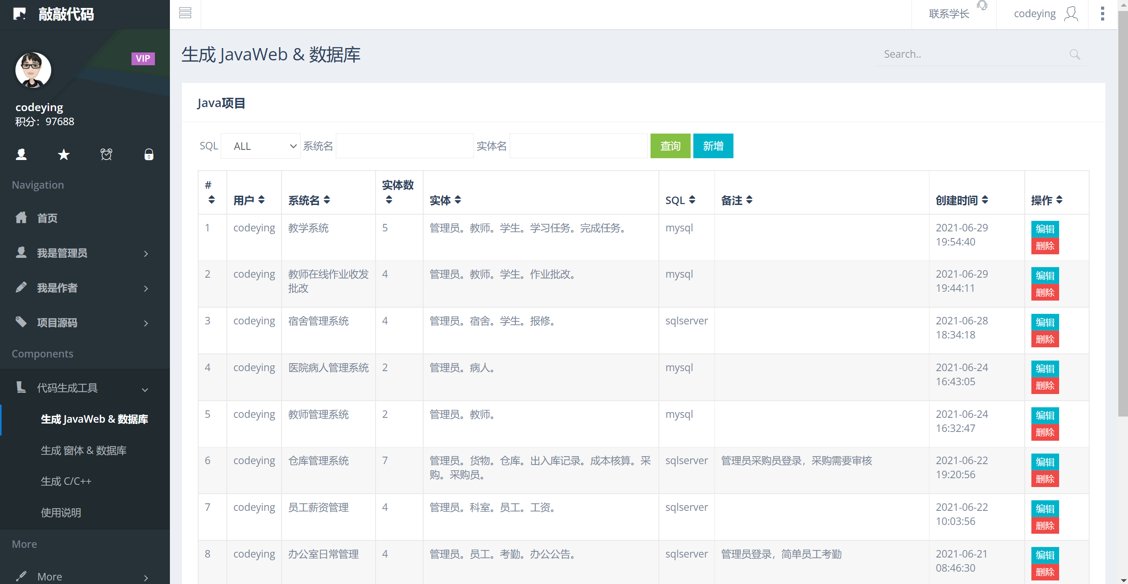Click the green 查询 button
This screenshot has width=1128, height=584.
(670, 146)
